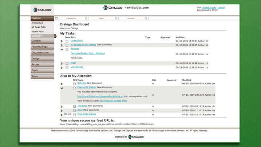Open the Forums/Blogs menu section
This screenshot has height=147, width=261.
coord(42,47)
